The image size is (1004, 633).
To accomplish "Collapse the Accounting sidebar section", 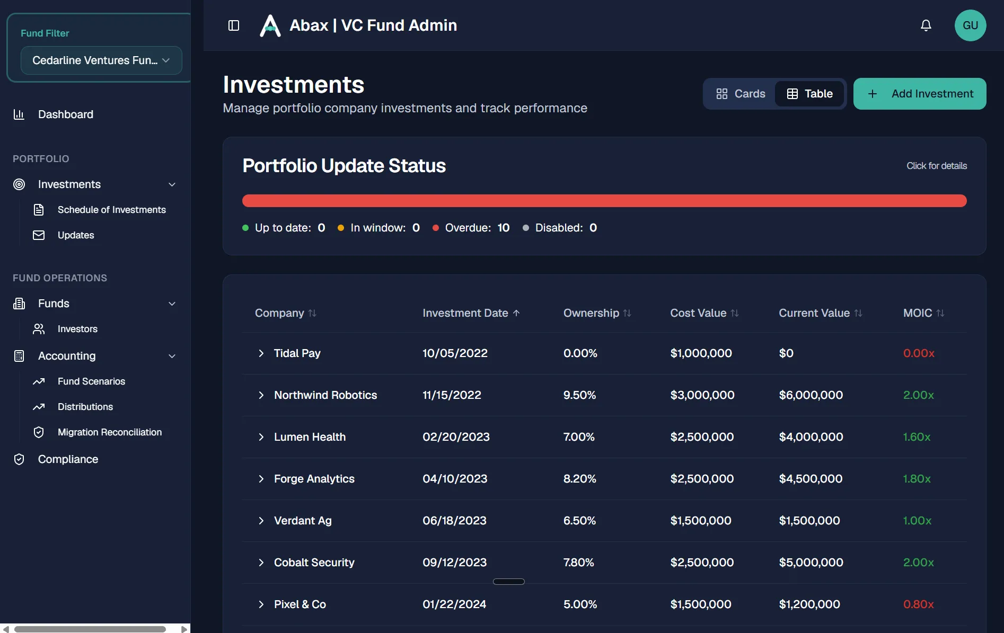I will tap(172, 356).
